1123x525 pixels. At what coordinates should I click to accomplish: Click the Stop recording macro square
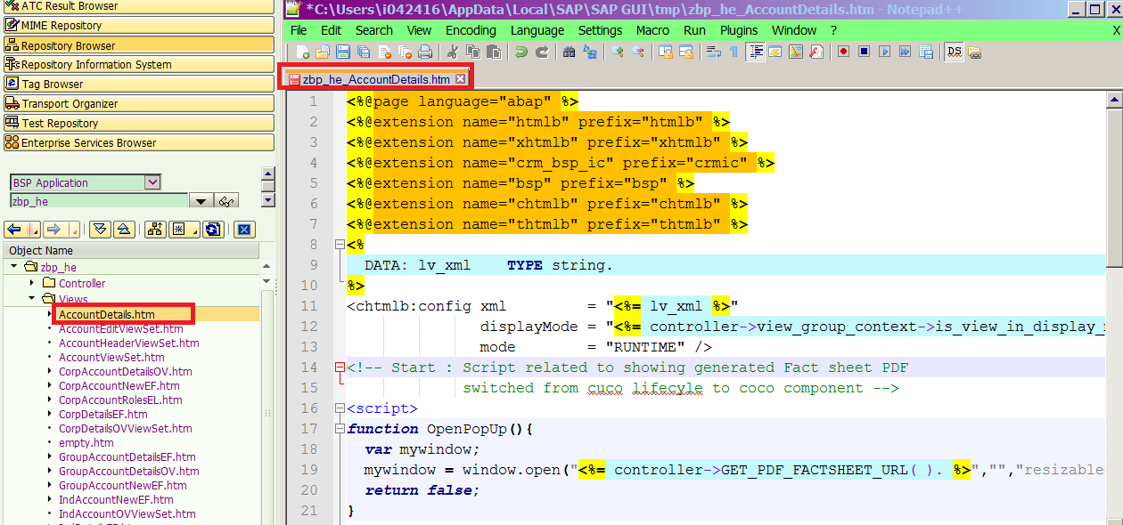[x=864, y=52]
